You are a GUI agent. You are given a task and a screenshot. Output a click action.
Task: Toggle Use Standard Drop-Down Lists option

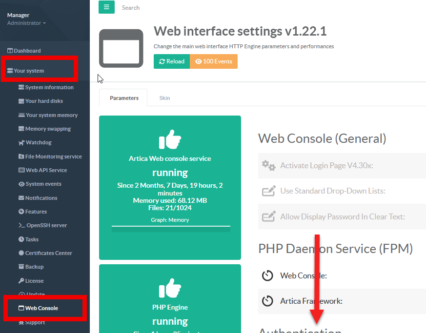(x=332, y=191)
